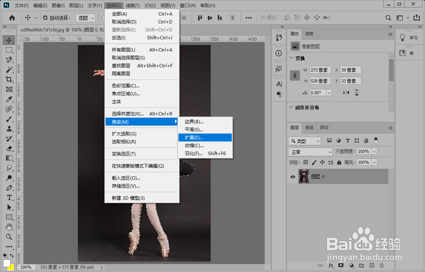This screenshot has height=272, width=425.
Task: Select the Healing Brush tool
Action: (x=9, y=109)
